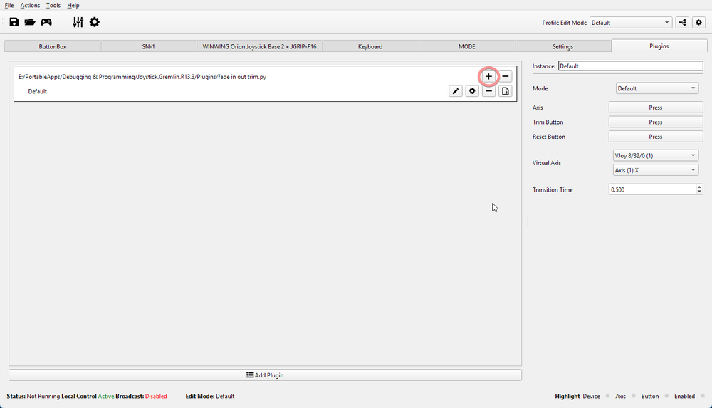Select the Plugins tab
The image size is (712, 408).
point(659,46)
